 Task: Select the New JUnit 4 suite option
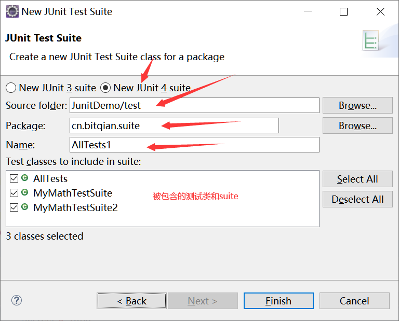pyautogui.click(x=105, y=88)
